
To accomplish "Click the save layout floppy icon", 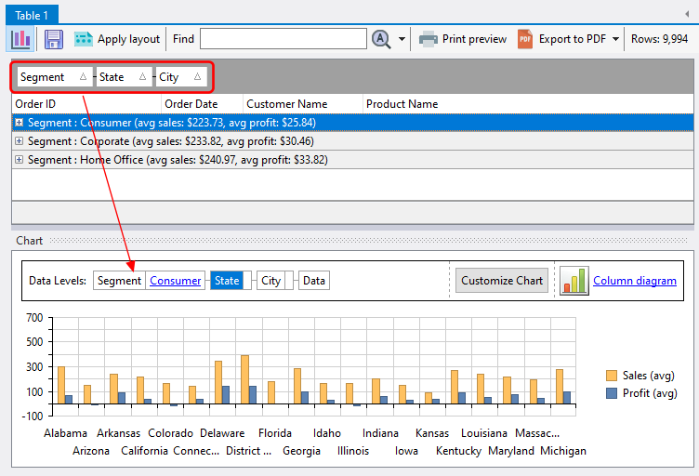I will coord(54,39).
